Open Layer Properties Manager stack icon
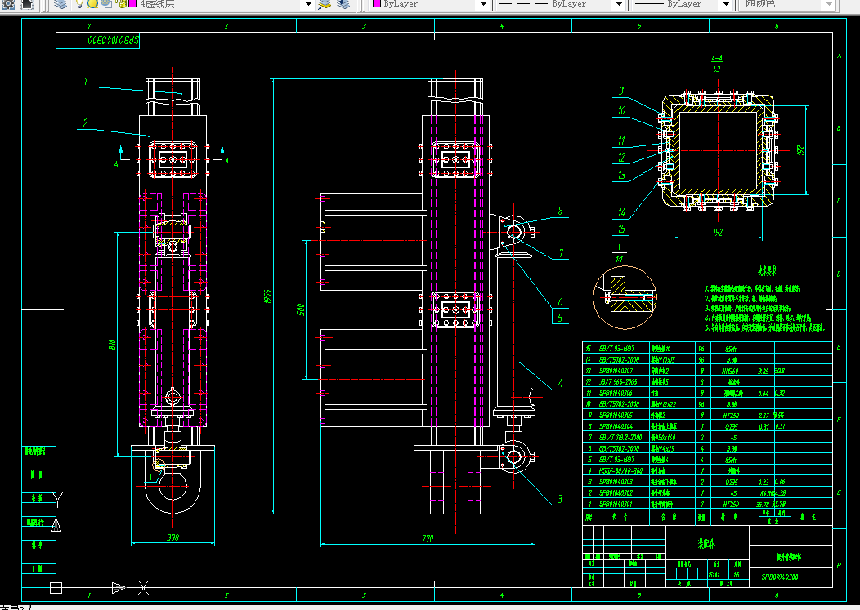 [x=60, y=4]
